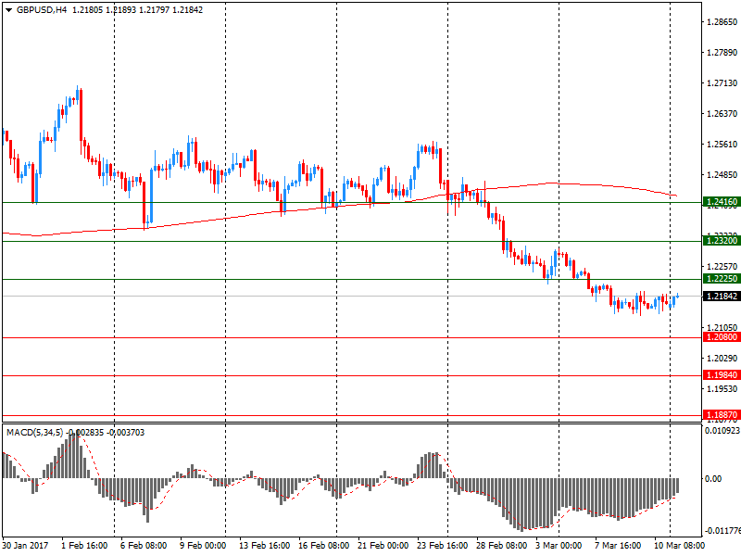Click the 1.27130 price scale value
The width and height of the screenshot is (741, 556).
tap(722, 83)
